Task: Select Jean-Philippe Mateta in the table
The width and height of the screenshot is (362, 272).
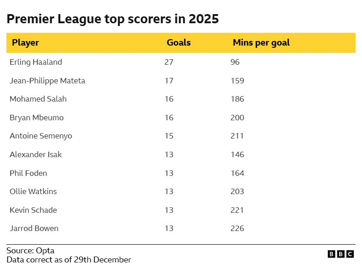Action: tap(47, 81)
